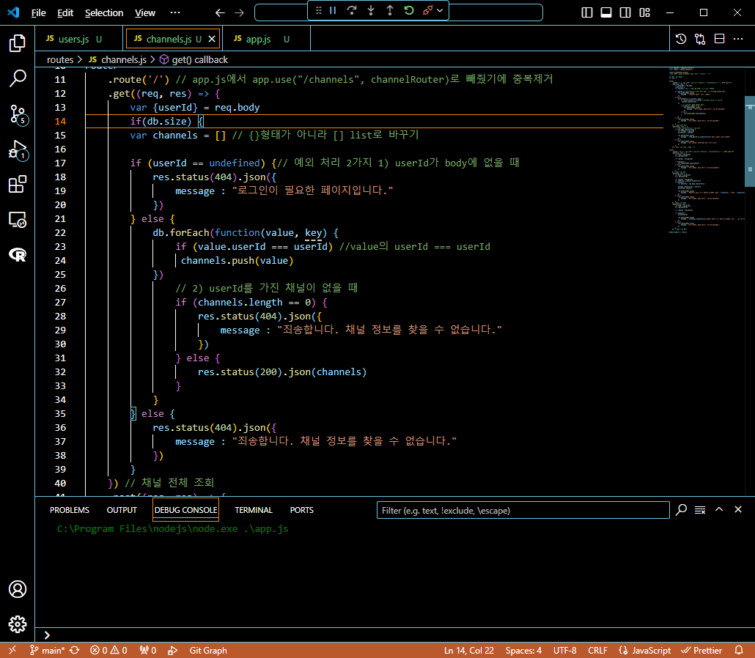755x658 pixels.
Task: Open notifications bell
Action: coord(739,650)
